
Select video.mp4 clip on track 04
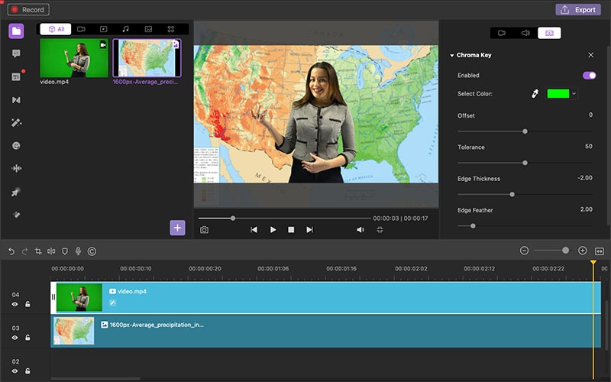point(325,297)
